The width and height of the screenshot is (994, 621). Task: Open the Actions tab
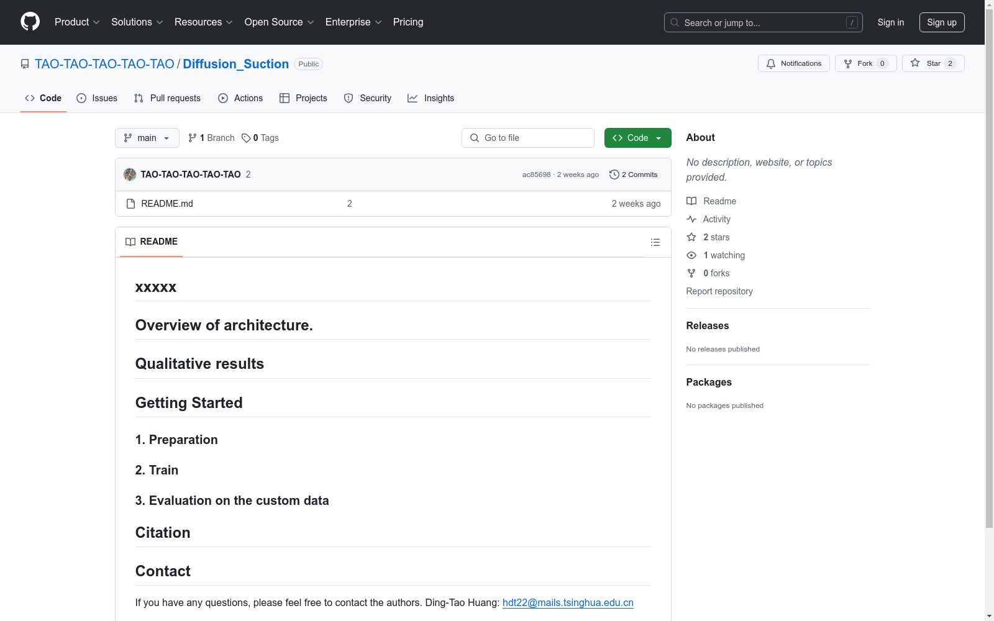(x=240, y=98)
